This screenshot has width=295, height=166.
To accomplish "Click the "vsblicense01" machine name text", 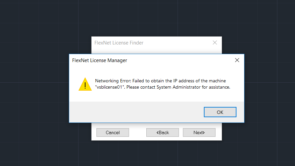I will pos(110,87).
